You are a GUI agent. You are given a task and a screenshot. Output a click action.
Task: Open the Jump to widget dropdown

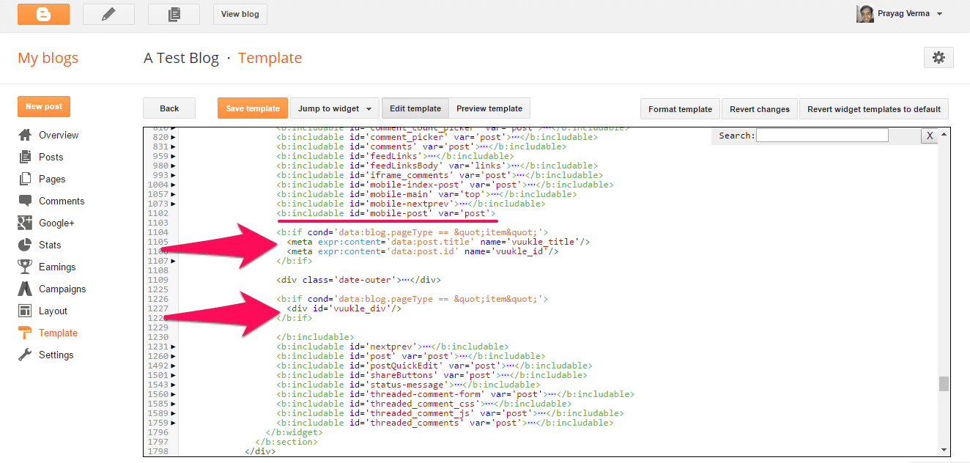[x=335, y=108]
